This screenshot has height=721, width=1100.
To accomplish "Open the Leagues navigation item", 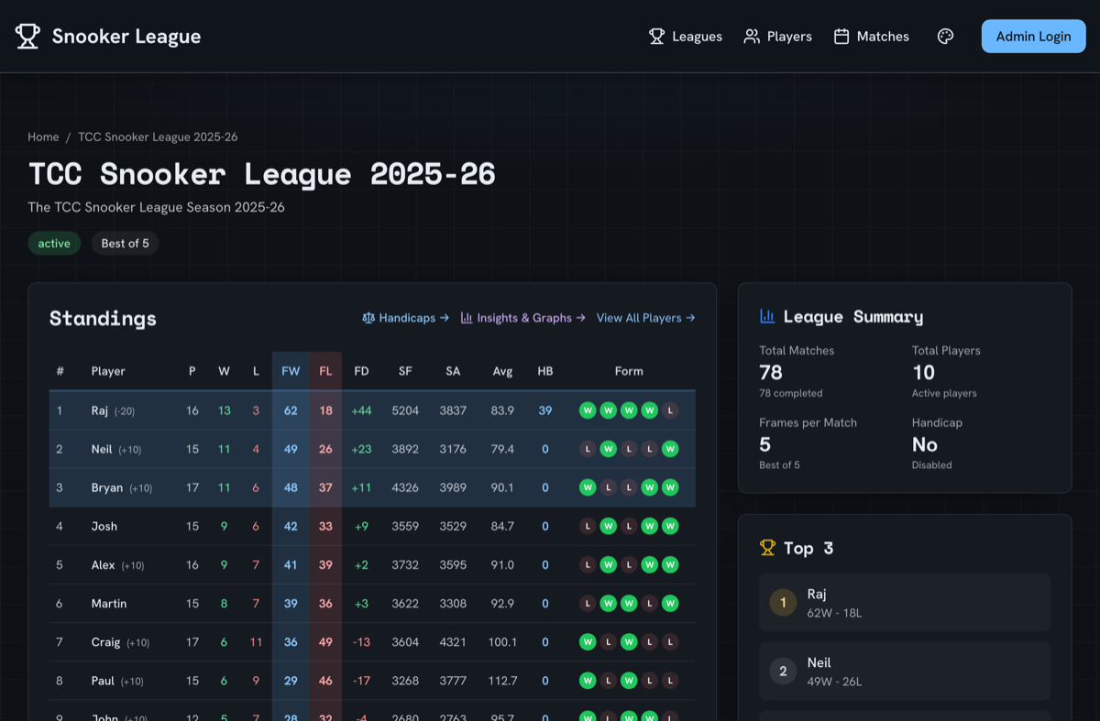I will (686, 37).
